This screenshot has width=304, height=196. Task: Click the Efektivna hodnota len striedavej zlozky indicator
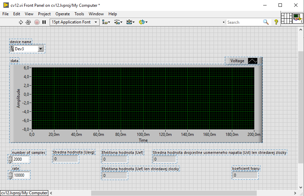pos(114,176)
